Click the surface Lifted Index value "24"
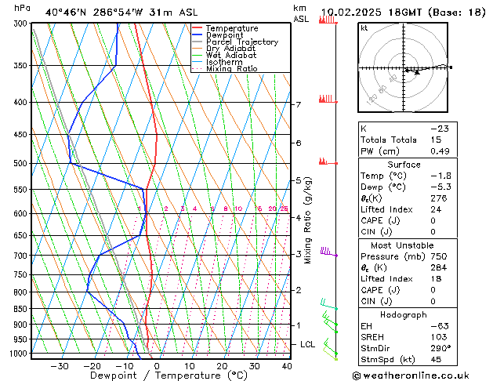 [436, 209]
